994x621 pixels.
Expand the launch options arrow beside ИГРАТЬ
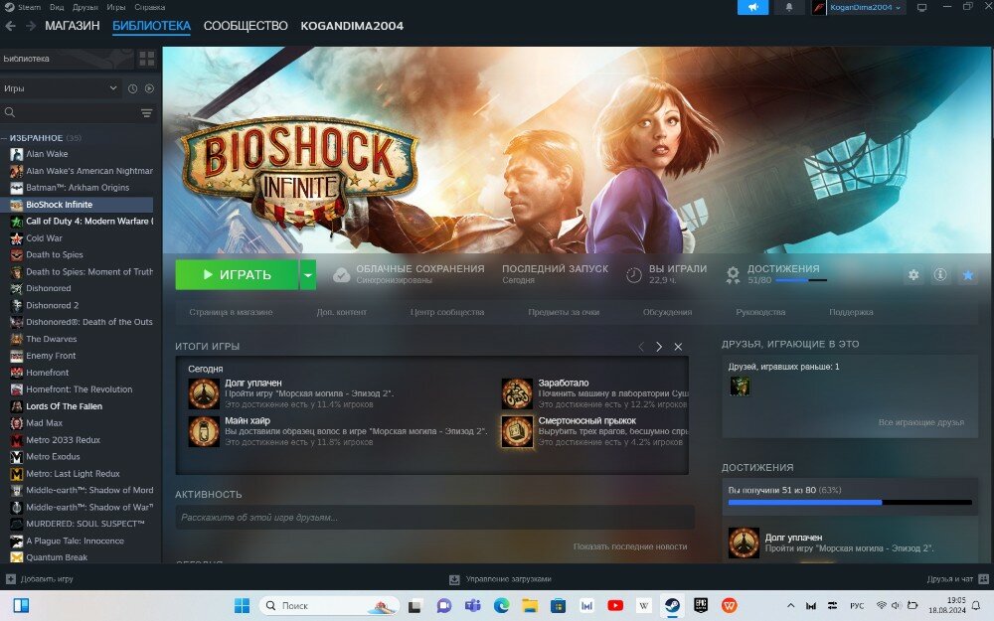pyautogui.click(x=307, y=274)
